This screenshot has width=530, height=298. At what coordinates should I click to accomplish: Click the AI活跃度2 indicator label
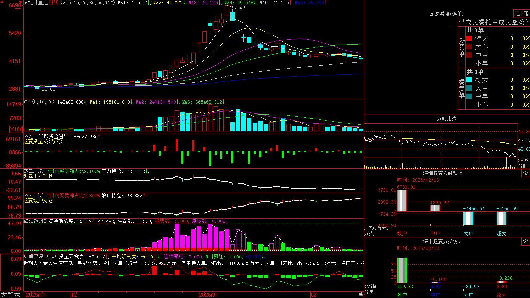[35, 221]
